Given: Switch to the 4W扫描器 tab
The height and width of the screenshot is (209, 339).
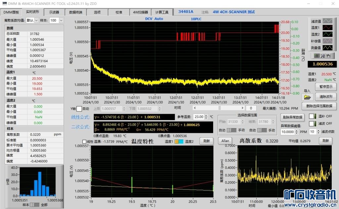Looking at the screenshot, I should (140, 12).
